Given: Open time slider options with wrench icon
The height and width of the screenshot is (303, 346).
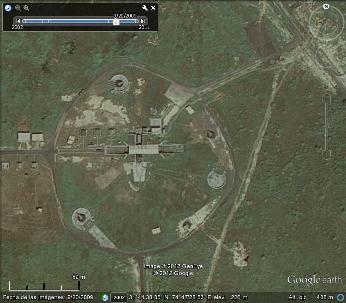Looking at the screenshot, I should [x=145, y=8].
